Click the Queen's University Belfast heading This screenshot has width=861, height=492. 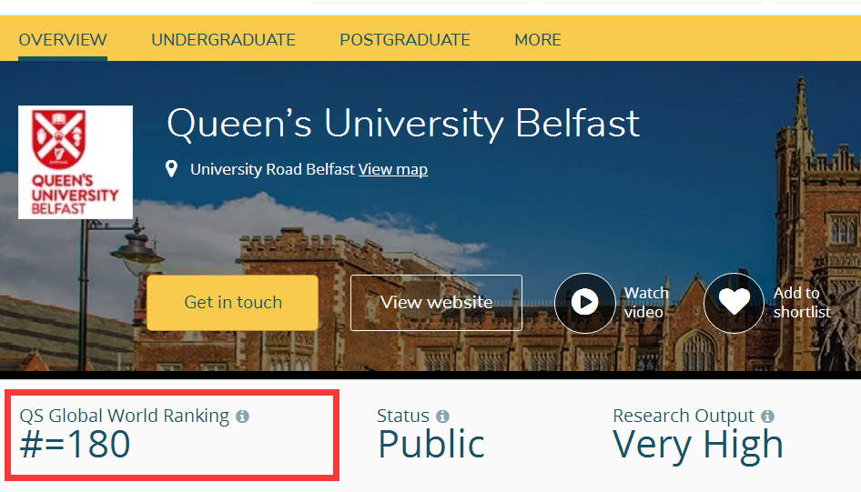click(x=403, y=124)
